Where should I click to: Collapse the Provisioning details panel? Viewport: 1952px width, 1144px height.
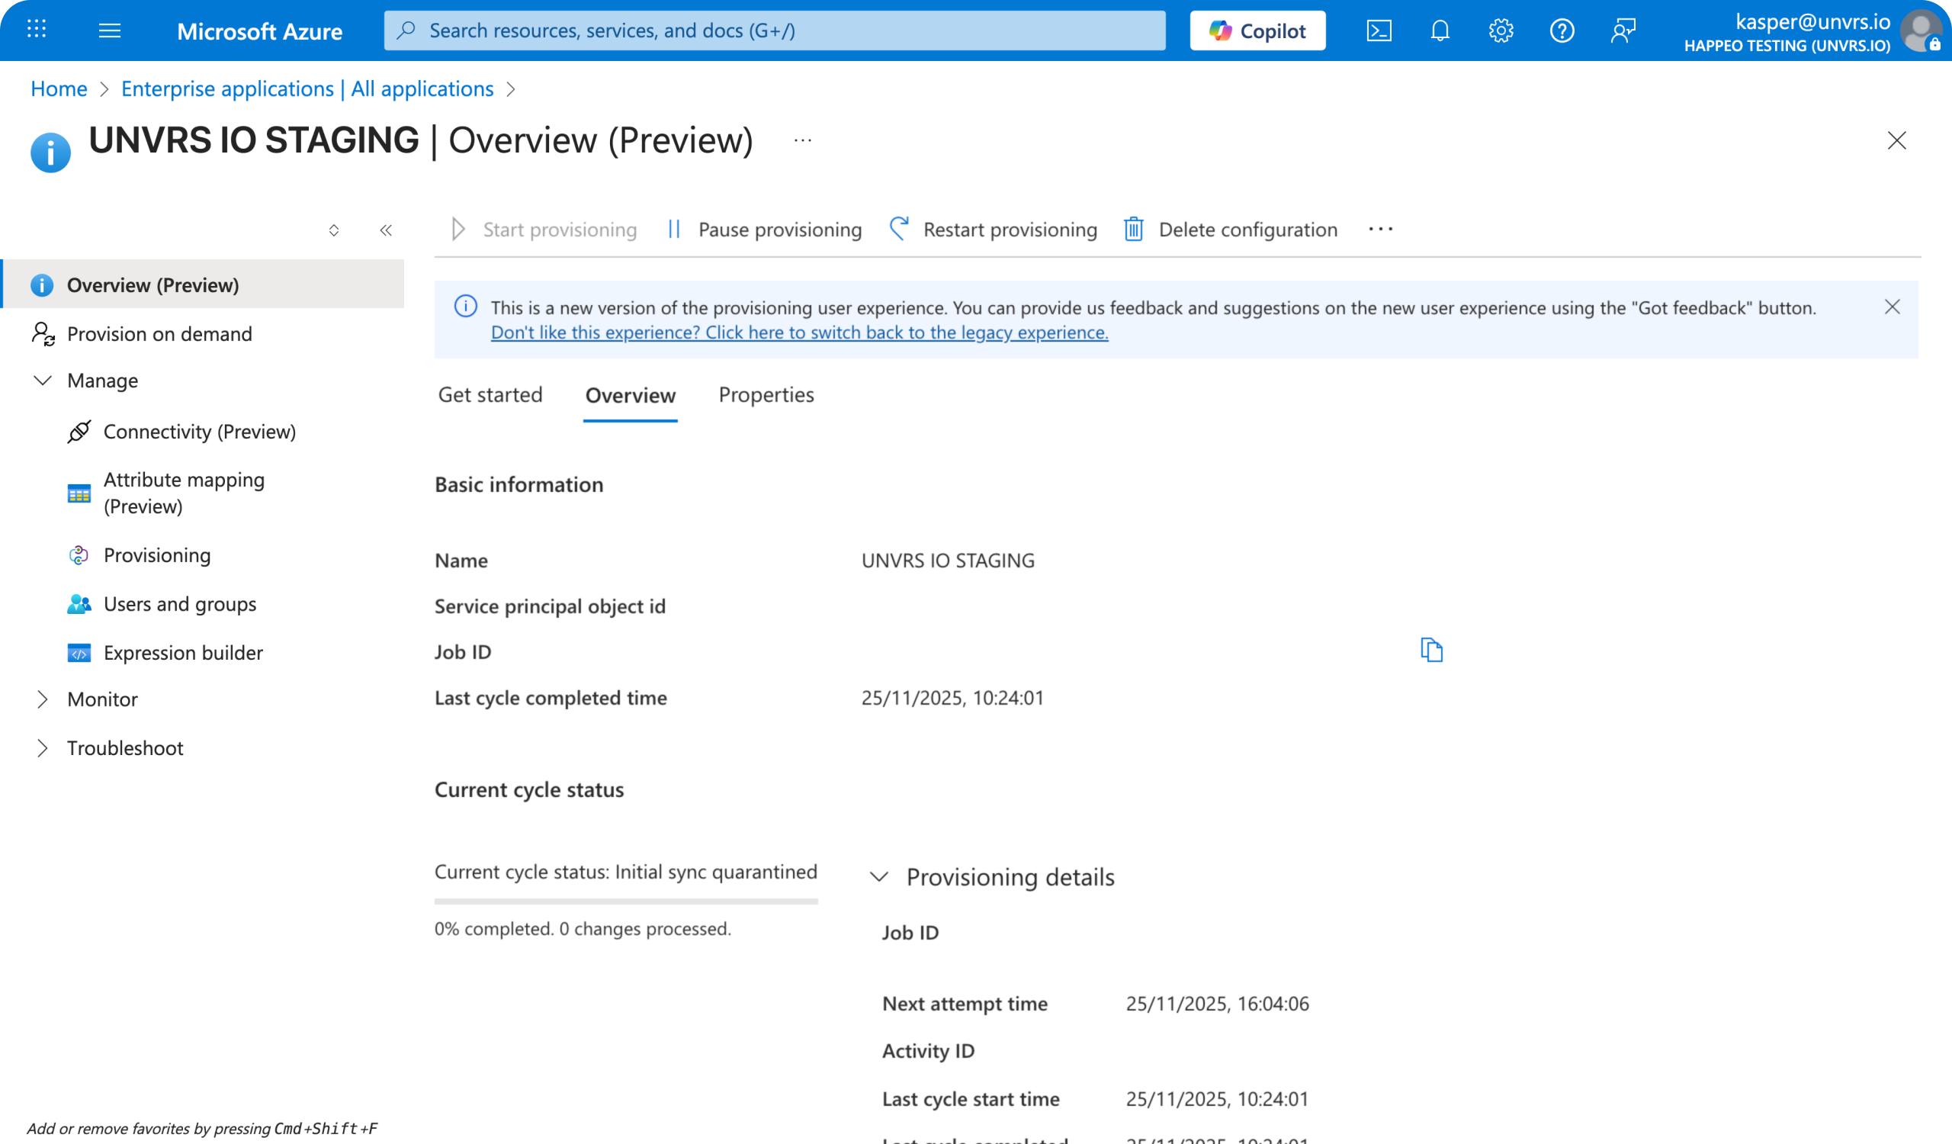tap(879, 877)
